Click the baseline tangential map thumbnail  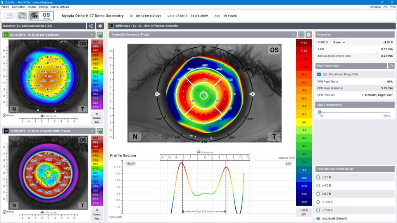click(x=48, y=76)
